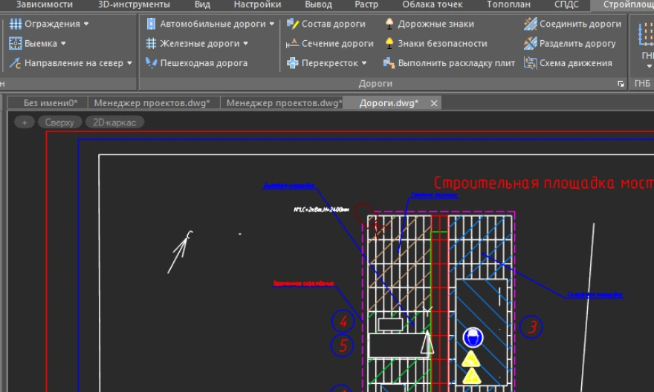This screenshot has width=654, height=392.
Task: Switch to the Топоплан ribbon tab
Action: coord(508,4)
